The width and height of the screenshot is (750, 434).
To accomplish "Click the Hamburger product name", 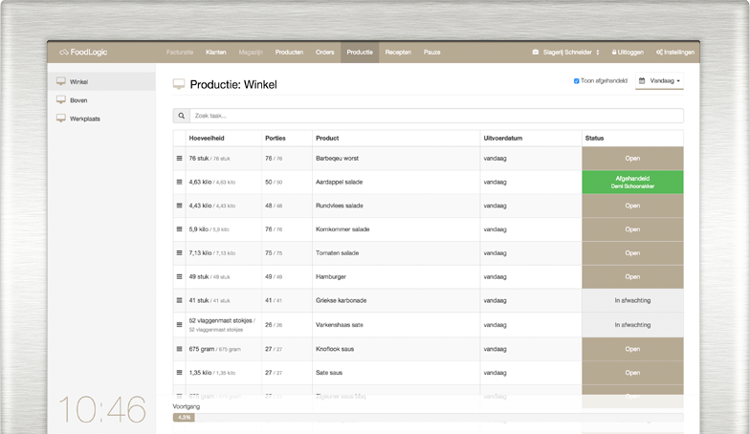I will click(x=331, y=277).
